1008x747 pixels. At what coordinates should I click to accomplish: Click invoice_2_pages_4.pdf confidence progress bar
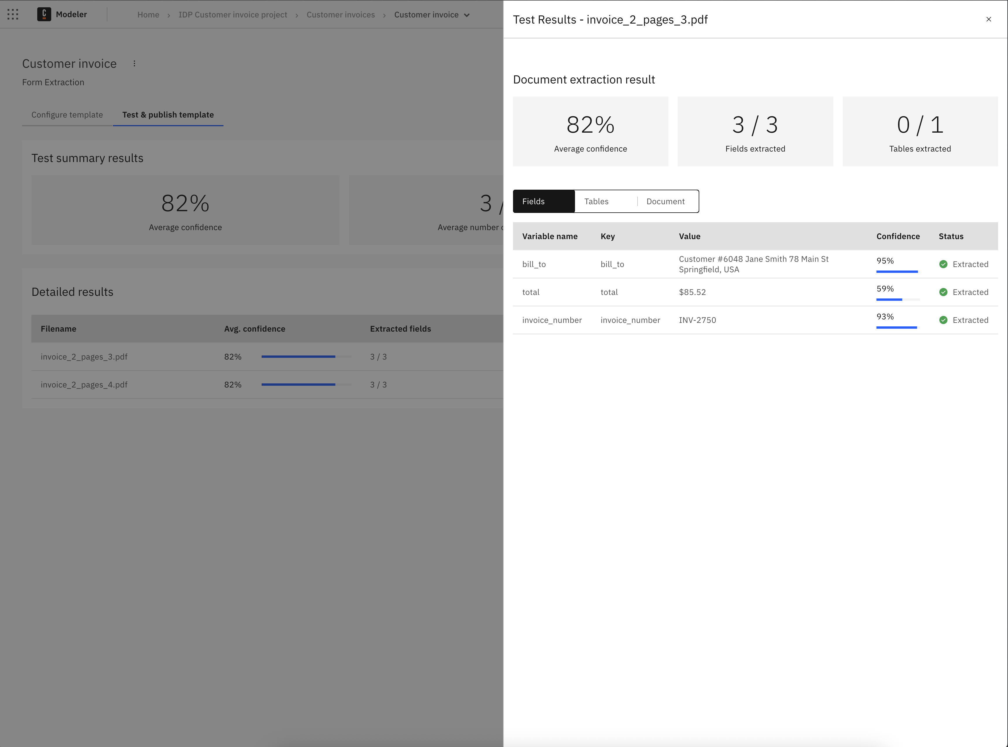pos(306,385)
